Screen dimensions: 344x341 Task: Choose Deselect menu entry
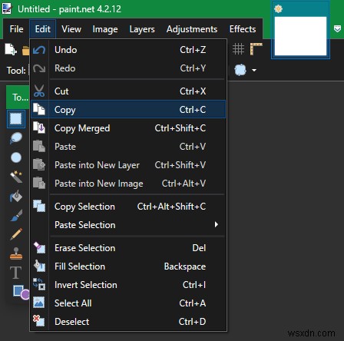pos(128,322)
